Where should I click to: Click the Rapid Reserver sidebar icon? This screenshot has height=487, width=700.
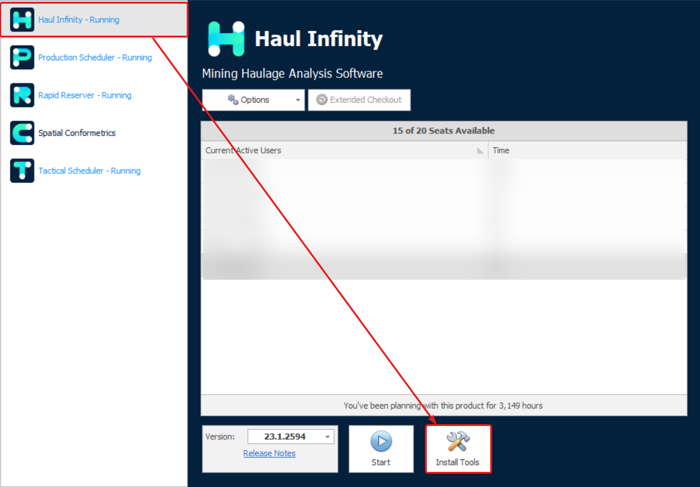click(x=22, y=95)
